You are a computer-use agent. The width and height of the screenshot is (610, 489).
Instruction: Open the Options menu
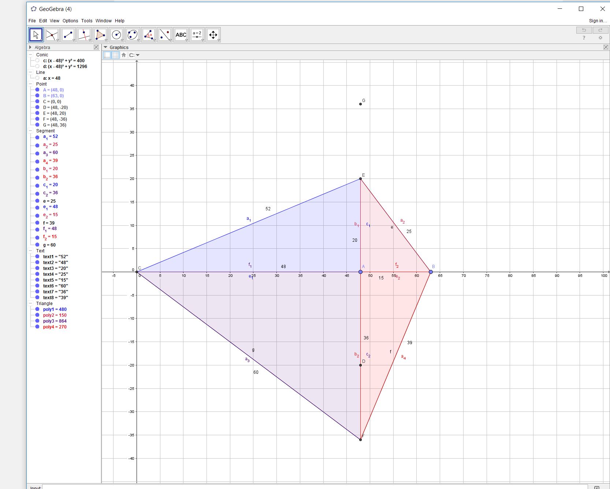pyautogui.click(x=70, y=21)
